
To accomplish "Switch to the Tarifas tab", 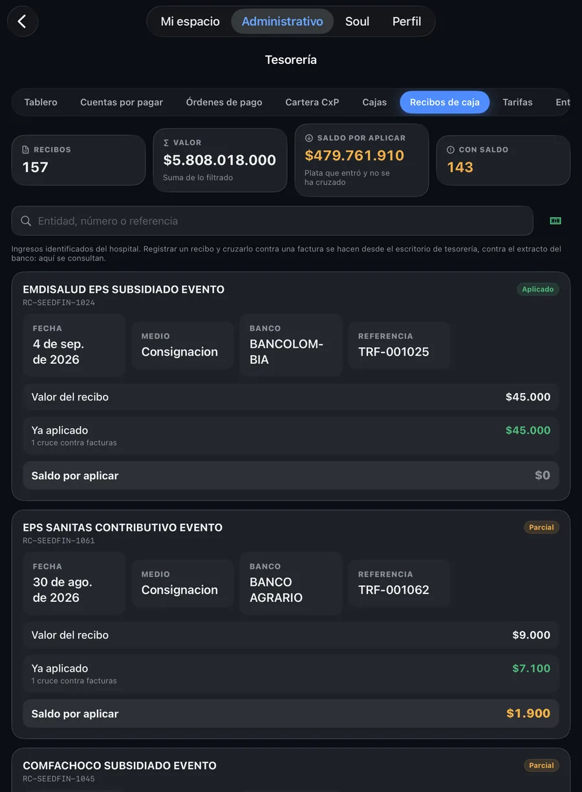I will point(518,102).
